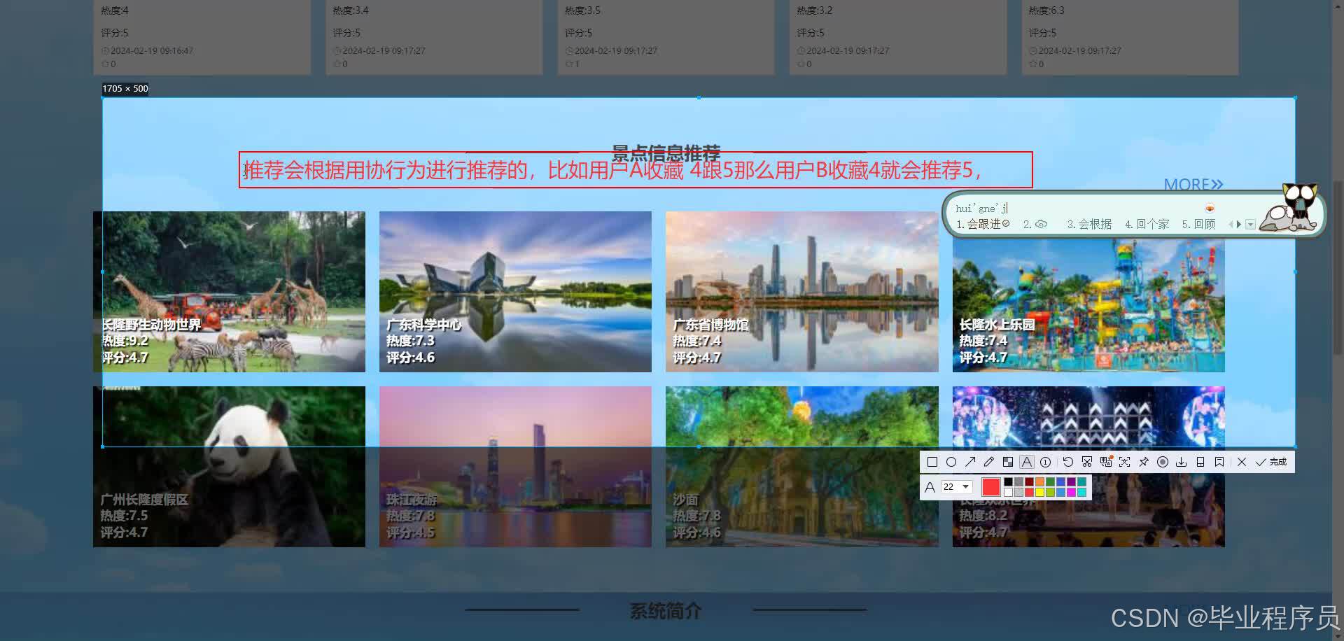Click the undo icon in the toolbar

pos(1067,462)
